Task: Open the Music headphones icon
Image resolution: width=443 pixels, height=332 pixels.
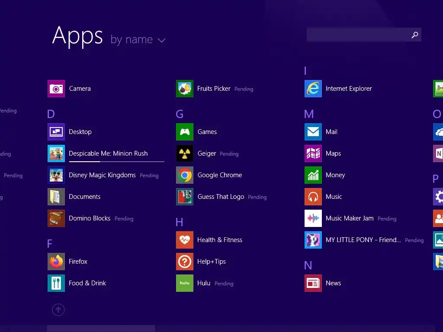Action: (x=313, y=197)
